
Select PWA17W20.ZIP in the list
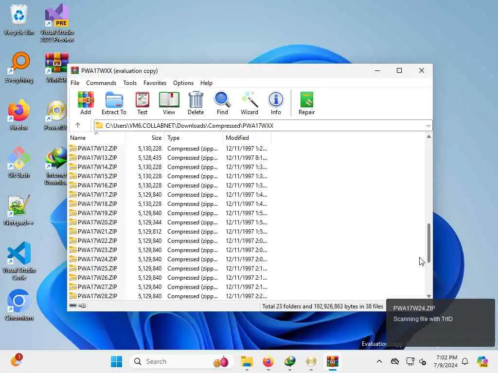[97, 222]
